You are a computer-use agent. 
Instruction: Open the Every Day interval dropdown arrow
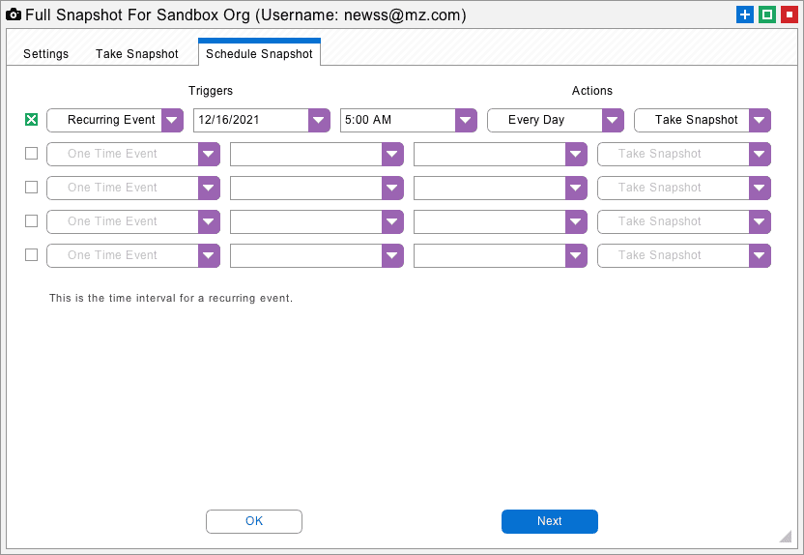613,120
